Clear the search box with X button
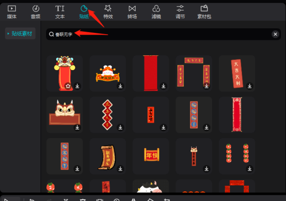The width and height of the screenshot is (286, 201). click(275, 34)
